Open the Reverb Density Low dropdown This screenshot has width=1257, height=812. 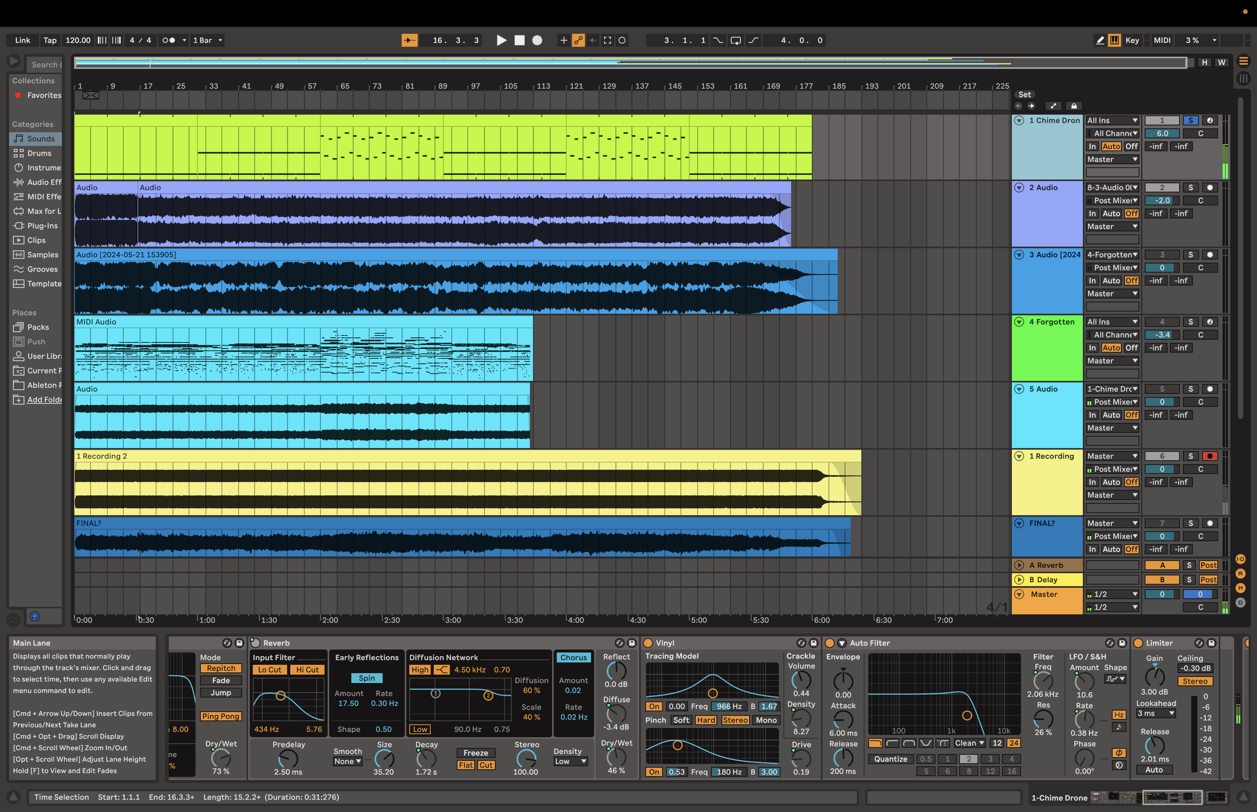pyautogui.click(x=570, y=761)
